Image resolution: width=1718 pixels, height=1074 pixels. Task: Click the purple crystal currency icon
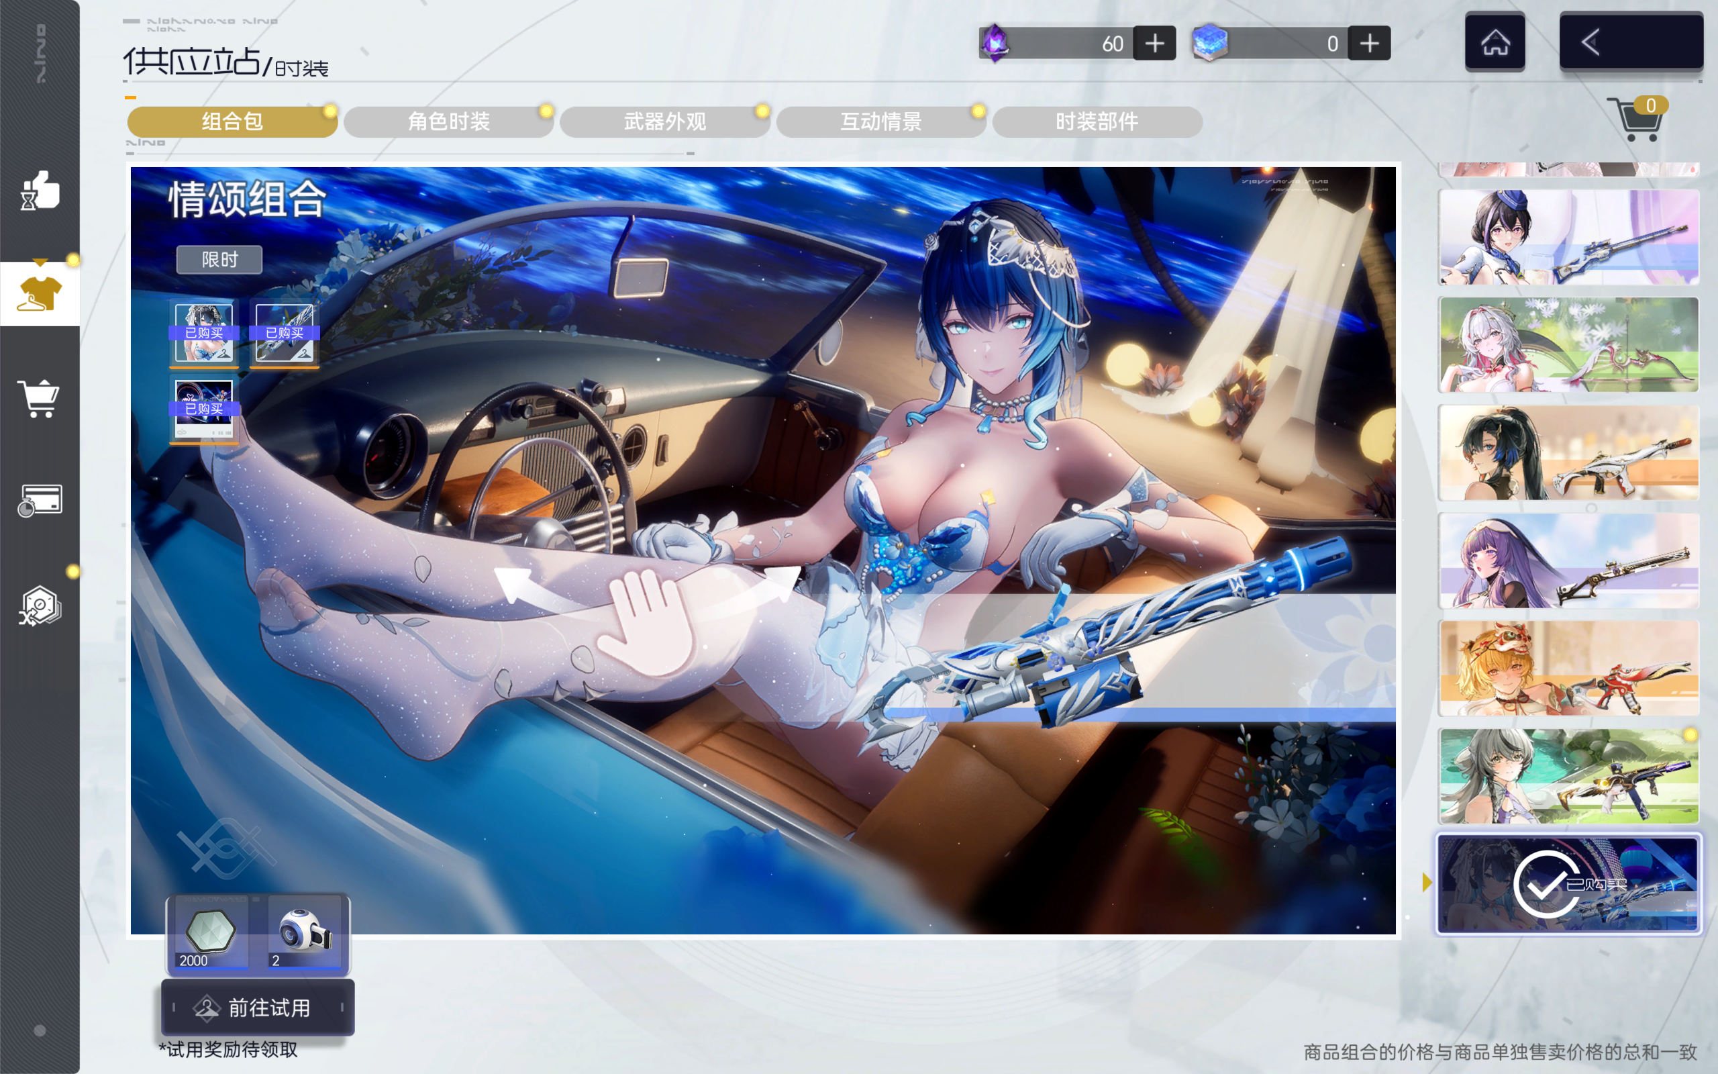[995, 44]
